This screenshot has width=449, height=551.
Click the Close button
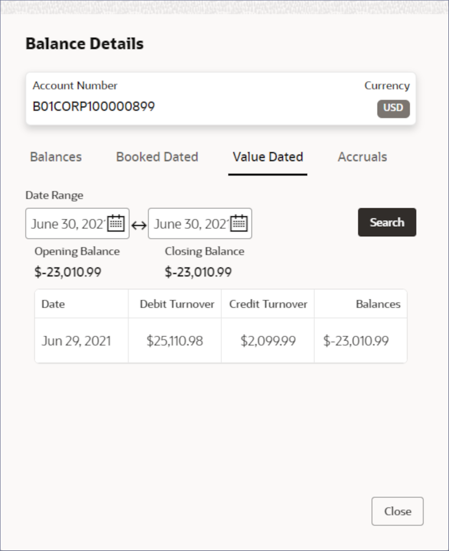click(398, 511)
